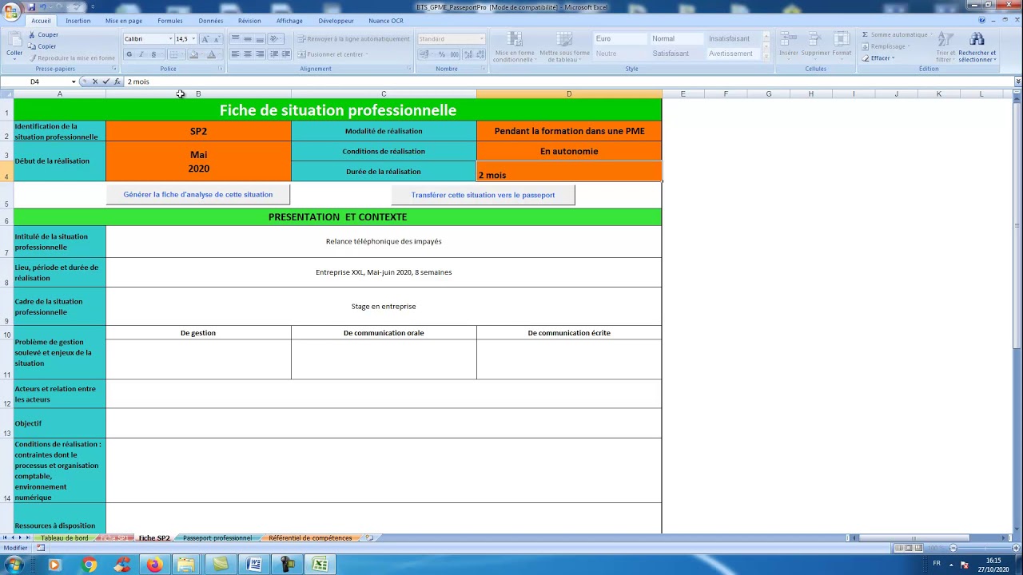Open text orientation options
Image resolution: width=1023 pixels, height=575 pixels.
pyautogui.click(x=274, y=38)
